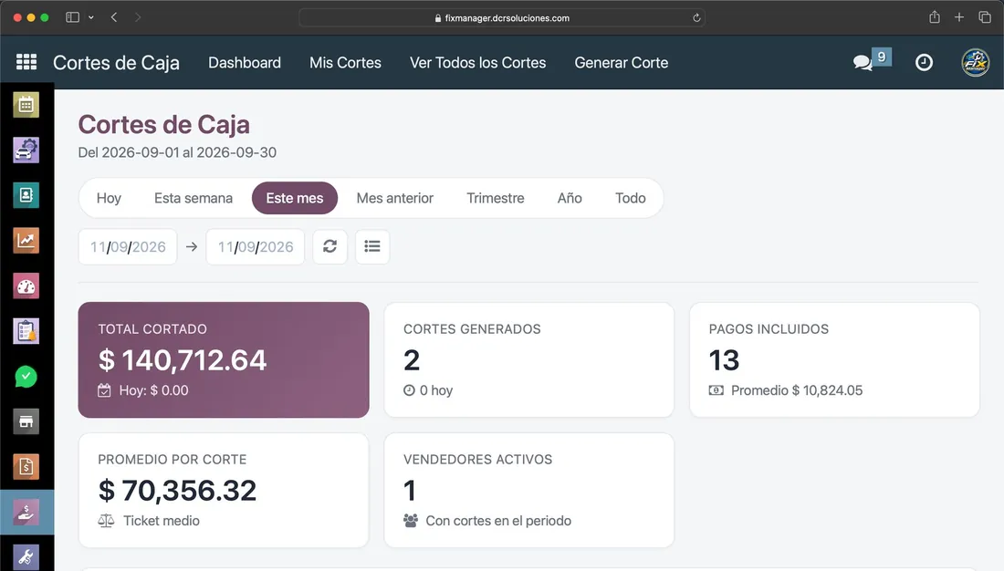Open the store point-of-sale app icon
The width and height of the screenshot is (1004, 571).
point(26,421)
